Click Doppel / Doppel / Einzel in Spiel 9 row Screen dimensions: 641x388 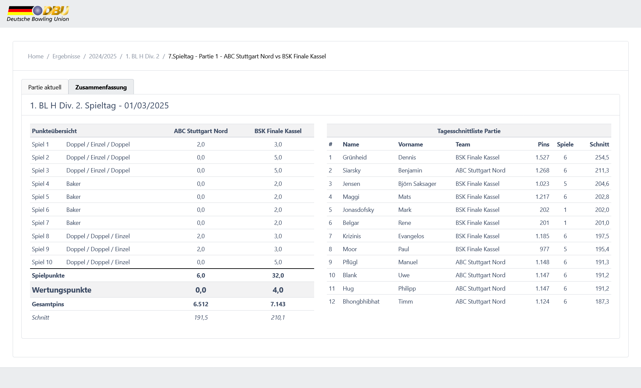(x=98, y=249)
